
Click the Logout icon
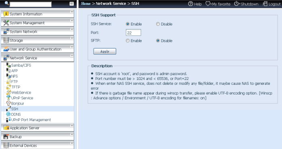pos(265,4)
